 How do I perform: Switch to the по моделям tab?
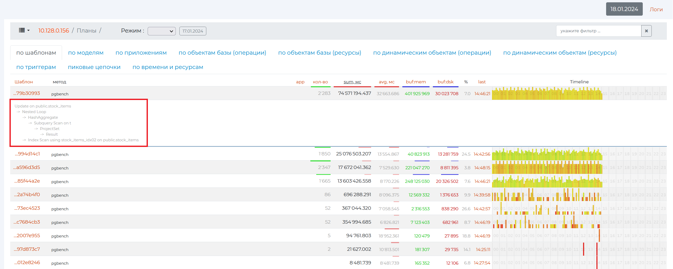tap(86, 53)
